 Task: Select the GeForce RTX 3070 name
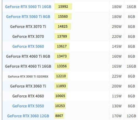coord(28,36)
